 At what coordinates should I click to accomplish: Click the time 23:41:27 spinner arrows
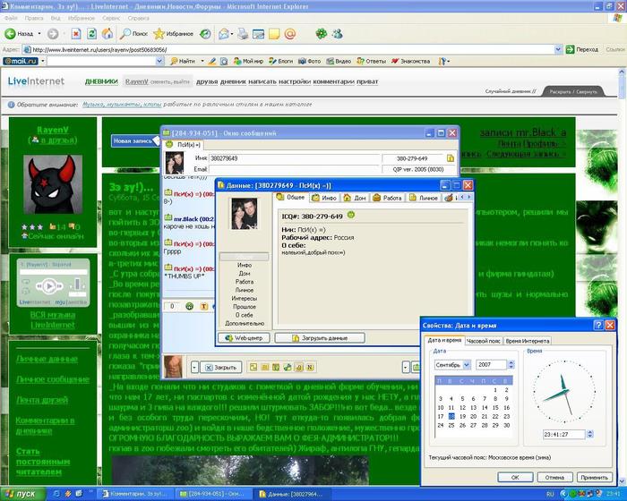(589, 434)
